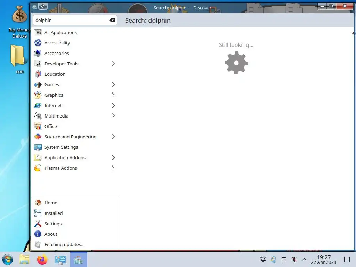Expand Graphics subcategories chevron

(x=113, y=95)
